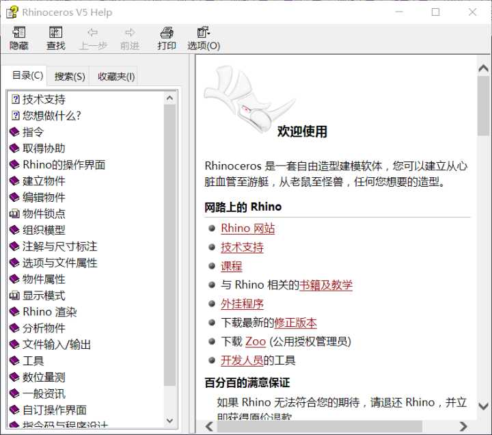
Task: Open the Rhino 网站 link
Action: pyautogui.click(x=248, y=228)
